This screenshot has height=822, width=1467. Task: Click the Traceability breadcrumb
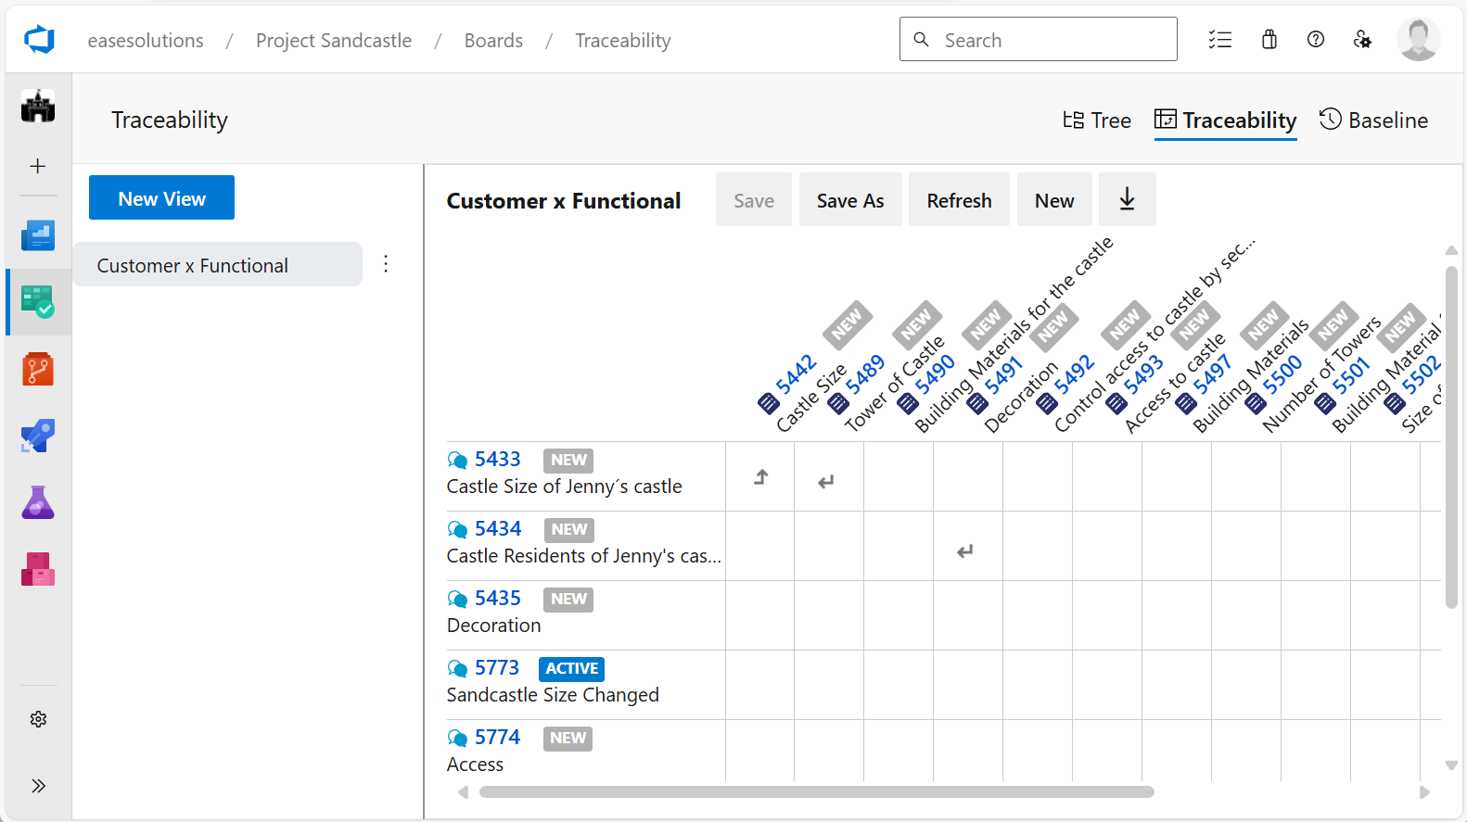click(x=623, y=41)
